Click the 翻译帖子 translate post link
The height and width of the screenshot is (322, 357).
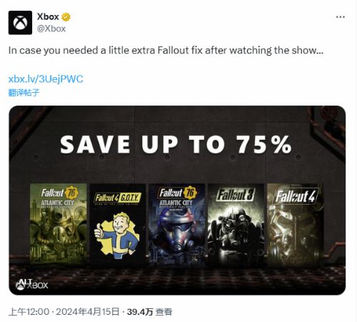pos(24,93)
